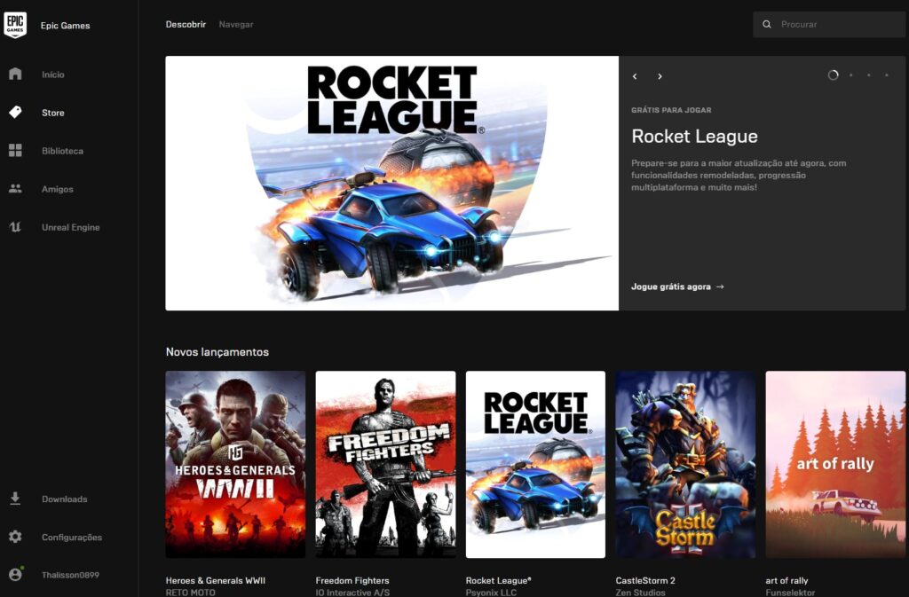Switch to the Navegar tab

tap(236, 24)
